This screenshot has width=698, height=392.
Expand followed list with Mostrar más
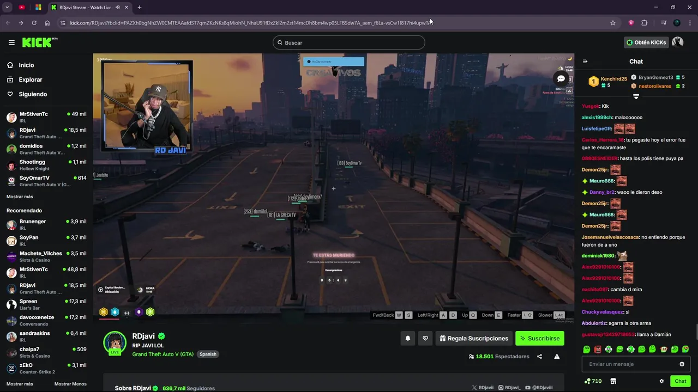tap(20, 197)
